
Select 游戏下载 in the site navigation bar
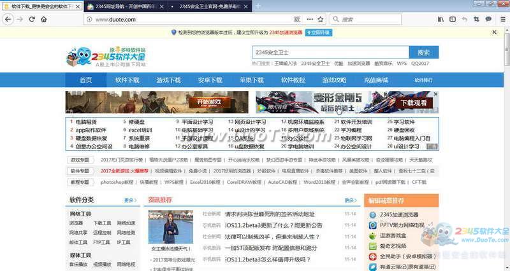point(168,80)
